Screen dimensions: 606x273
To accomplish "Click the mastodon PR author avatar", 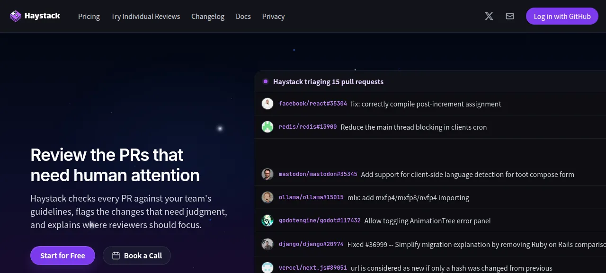I will [267, 174].
